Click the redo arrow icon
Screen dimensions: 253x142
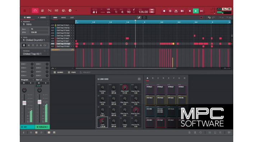[x=213, y=18]
